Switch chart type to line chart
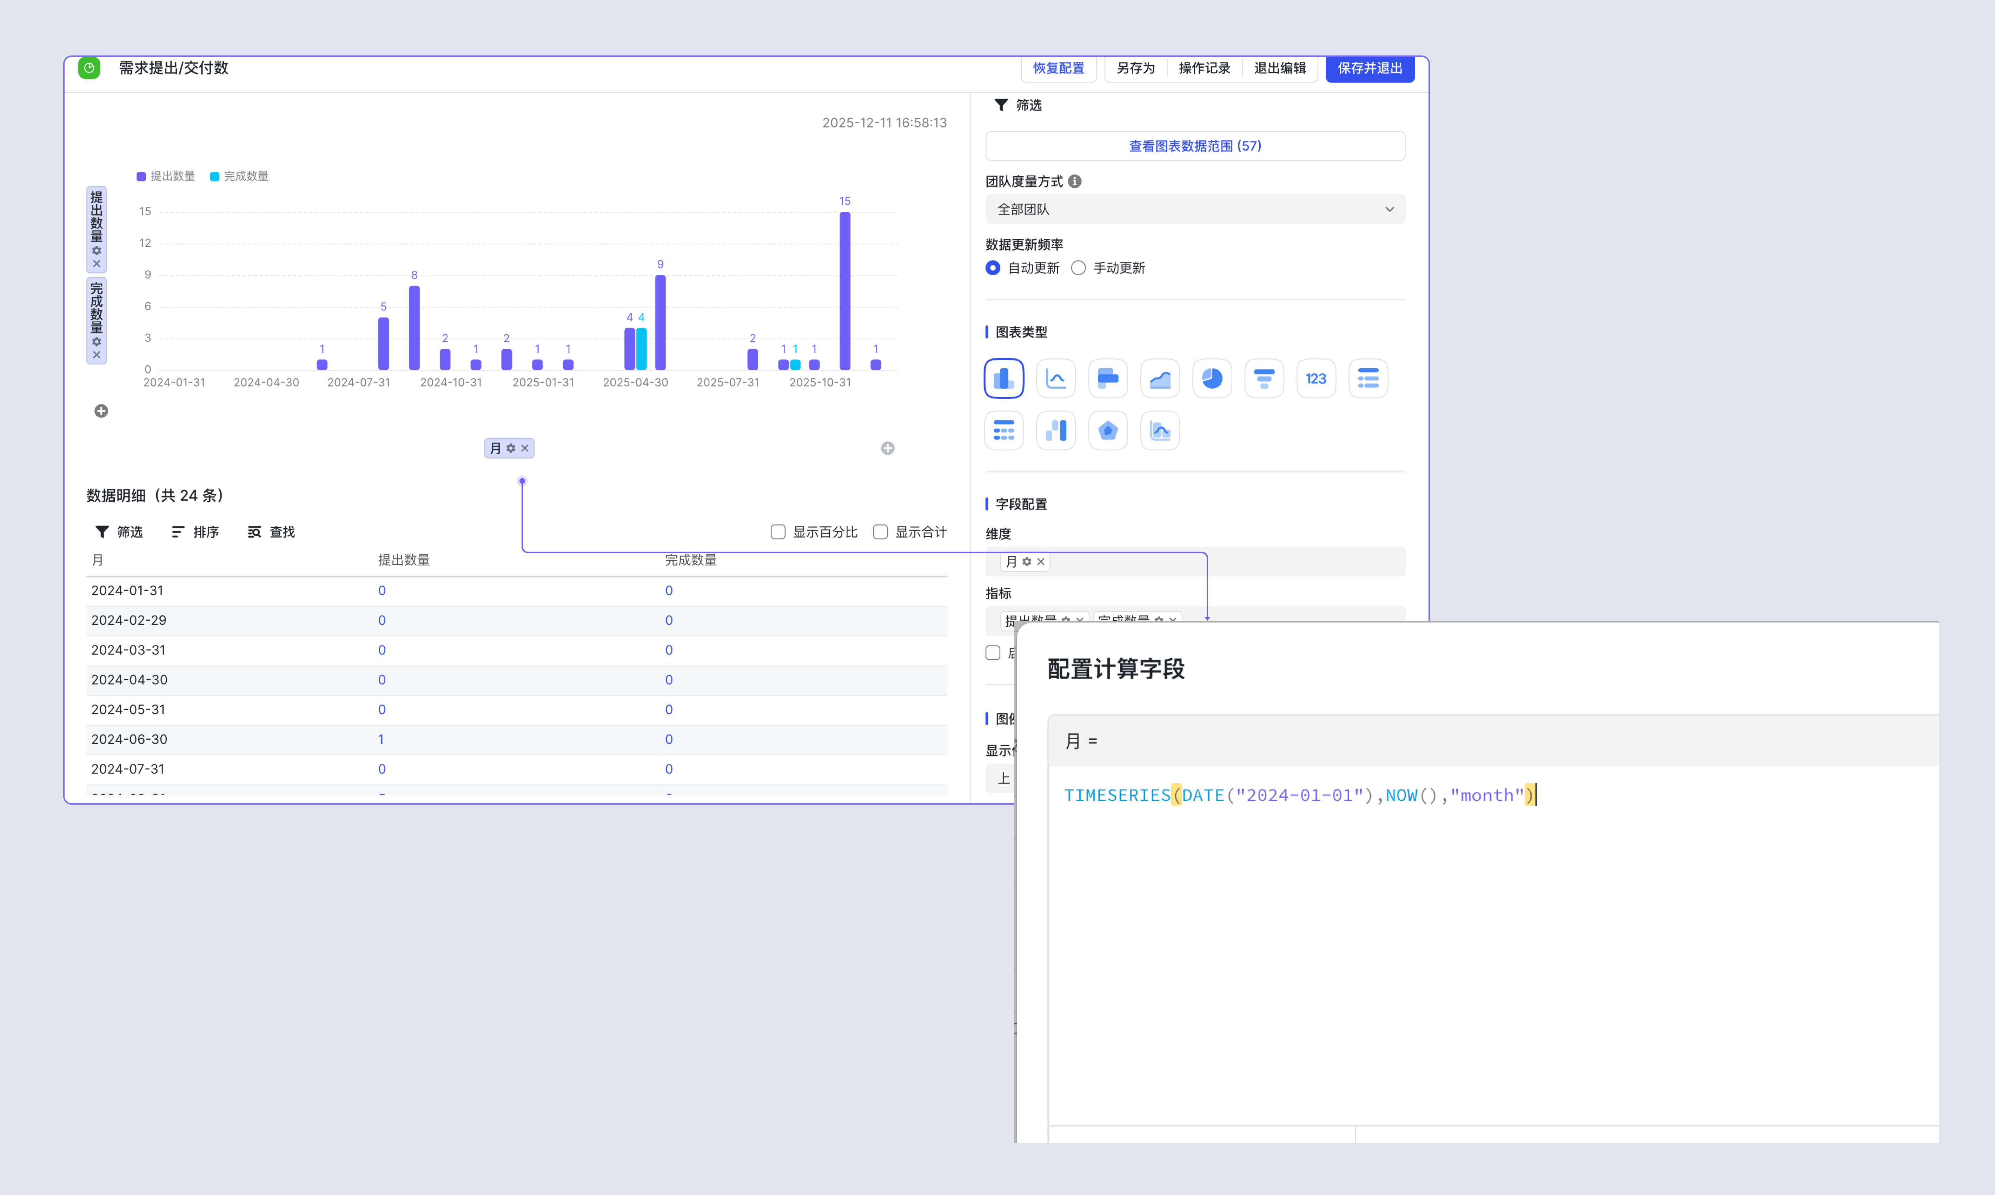Screen dimensions: 1995x1195 coord(1055,378)
